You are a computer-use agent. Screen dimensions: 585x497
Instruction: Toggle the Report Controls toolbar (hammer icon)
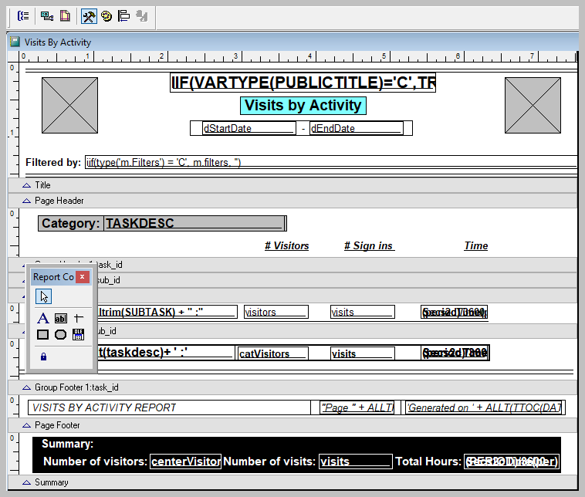click(x=89, y=16)
